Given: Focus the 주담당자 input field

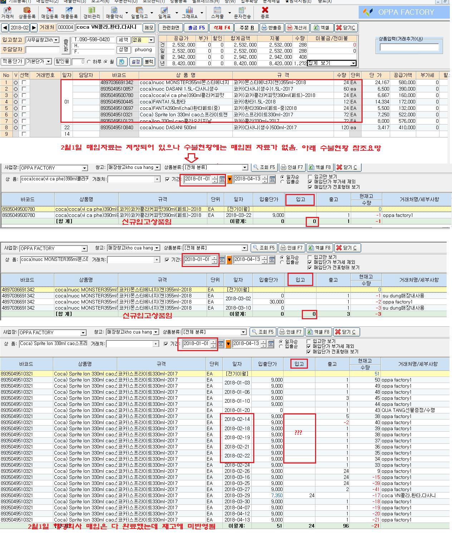Looking at the screenshot, I should tap(42, 50).
